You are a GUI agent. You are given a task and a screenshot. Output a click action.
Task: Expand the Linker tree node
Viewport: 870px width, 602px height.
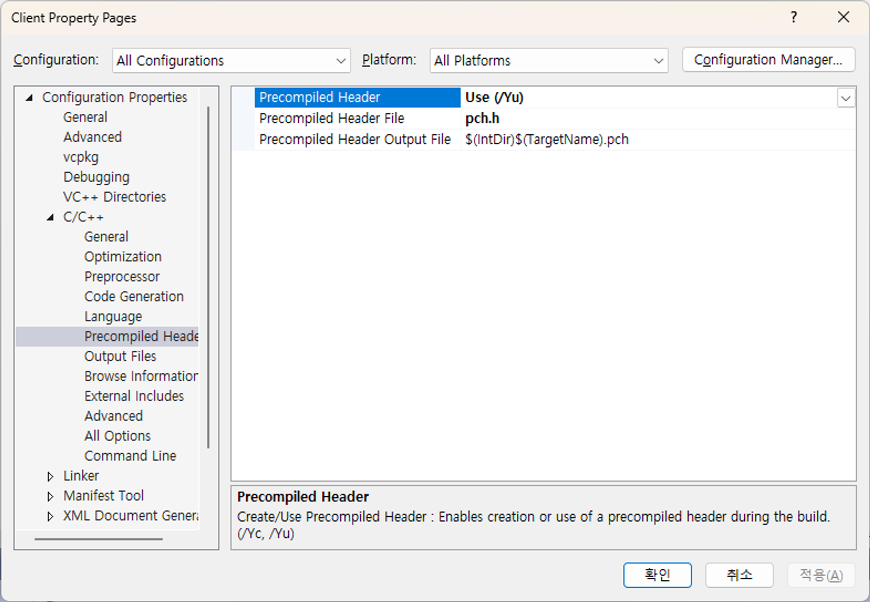coord(50,476)
